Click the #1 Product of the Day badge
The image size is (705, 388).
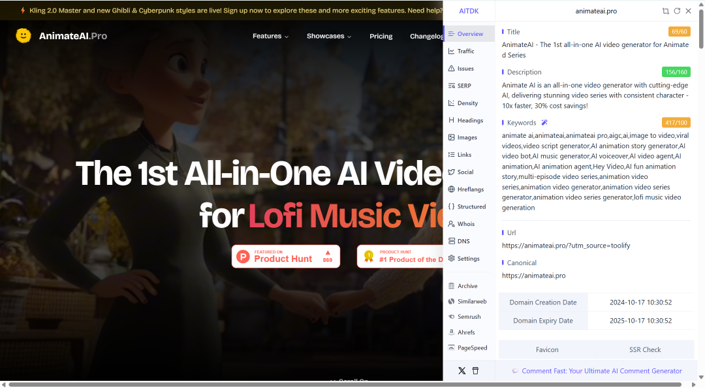click(x=400, y=257)
